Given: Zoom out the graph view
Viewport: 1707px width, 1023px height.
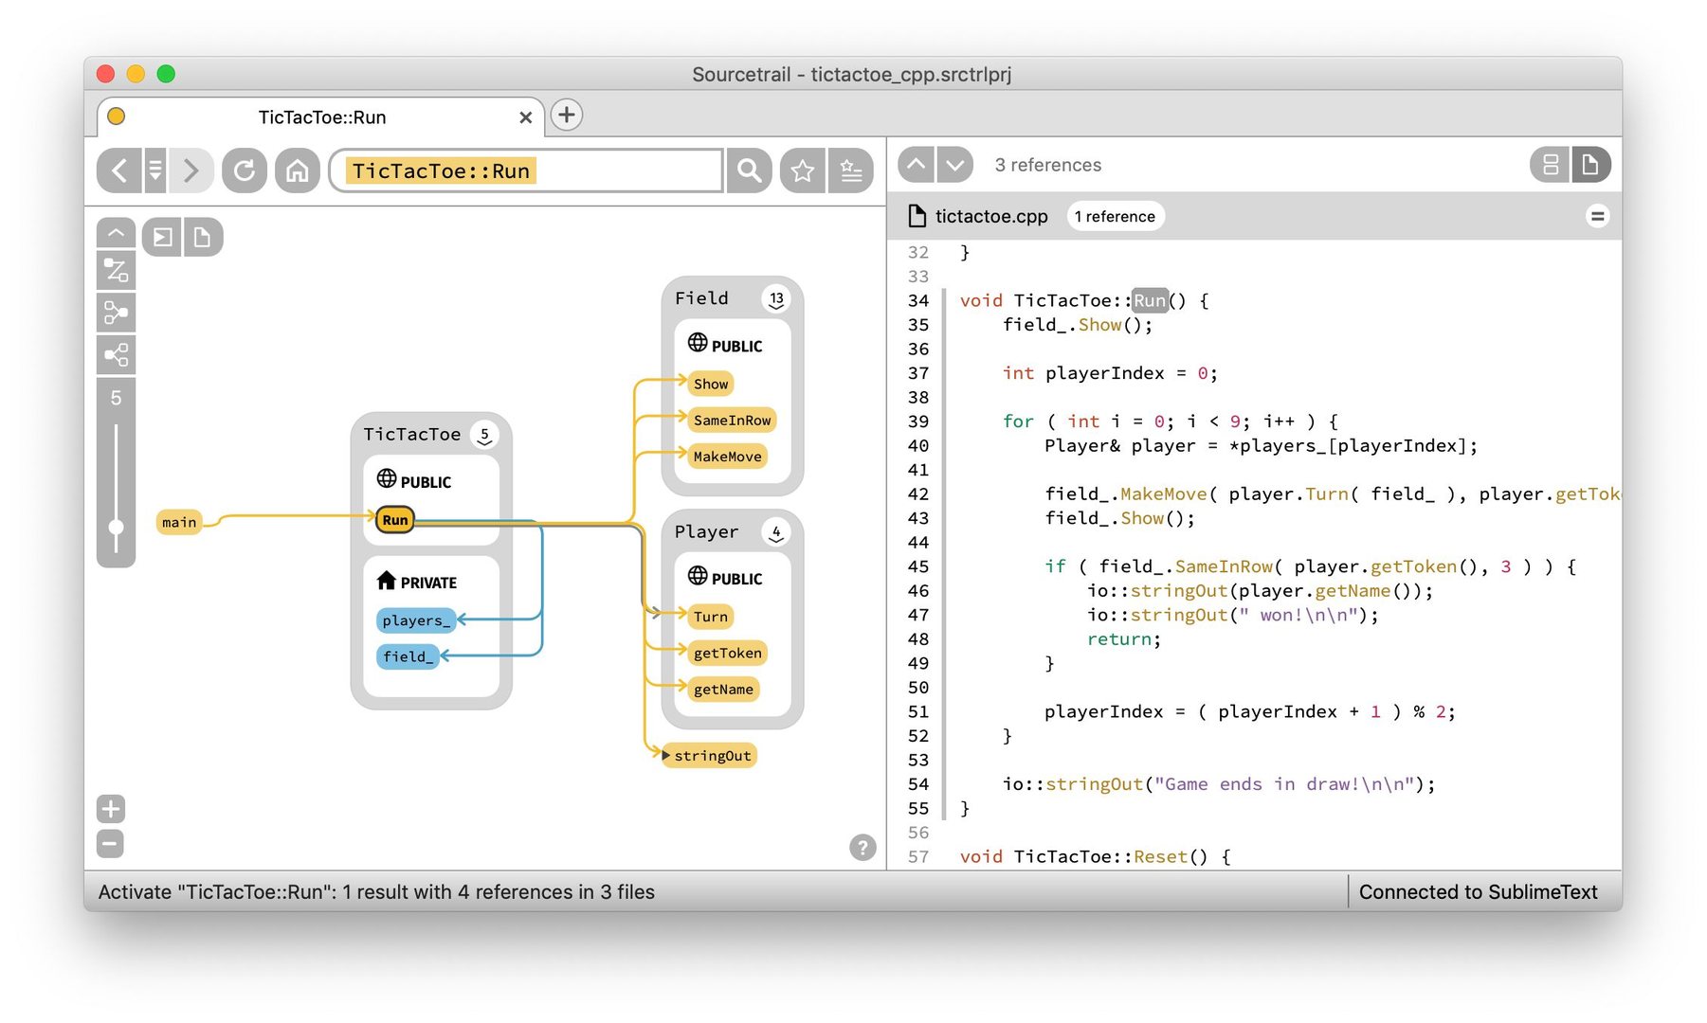Looking at the screenshot, I should click(111, 843).
